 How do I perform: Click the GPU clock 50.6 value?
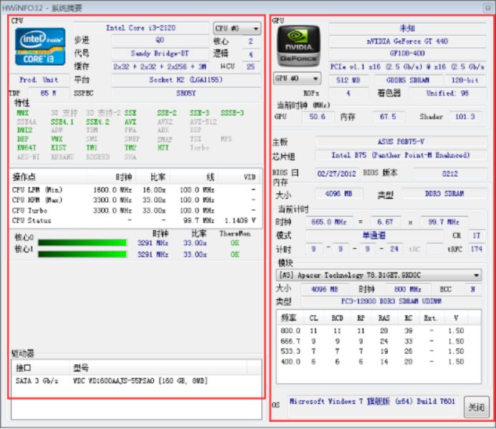(317, 117)
